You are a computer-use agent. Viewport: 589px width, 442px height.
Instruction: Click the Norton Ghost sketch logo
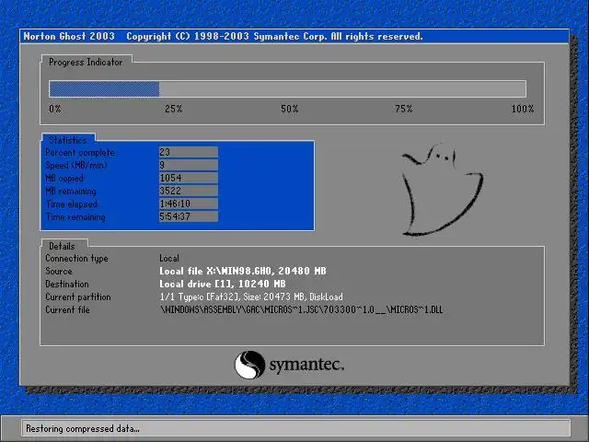point(442,190)
